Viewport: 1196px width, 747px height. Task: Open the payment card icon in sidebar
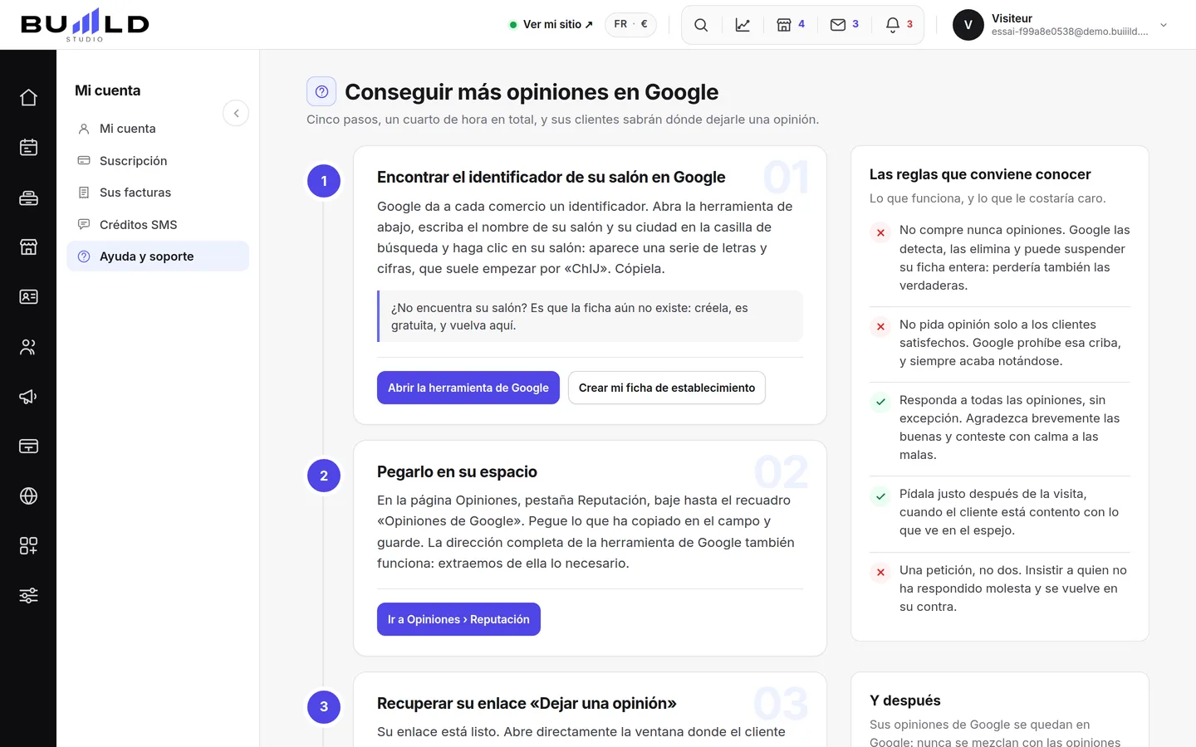pos(28,447)
